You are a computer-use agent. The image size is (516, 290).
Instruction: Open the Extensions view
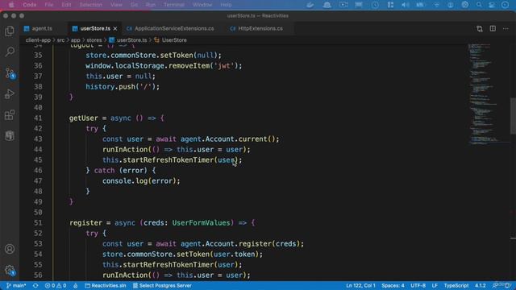(x=10, y=114)
